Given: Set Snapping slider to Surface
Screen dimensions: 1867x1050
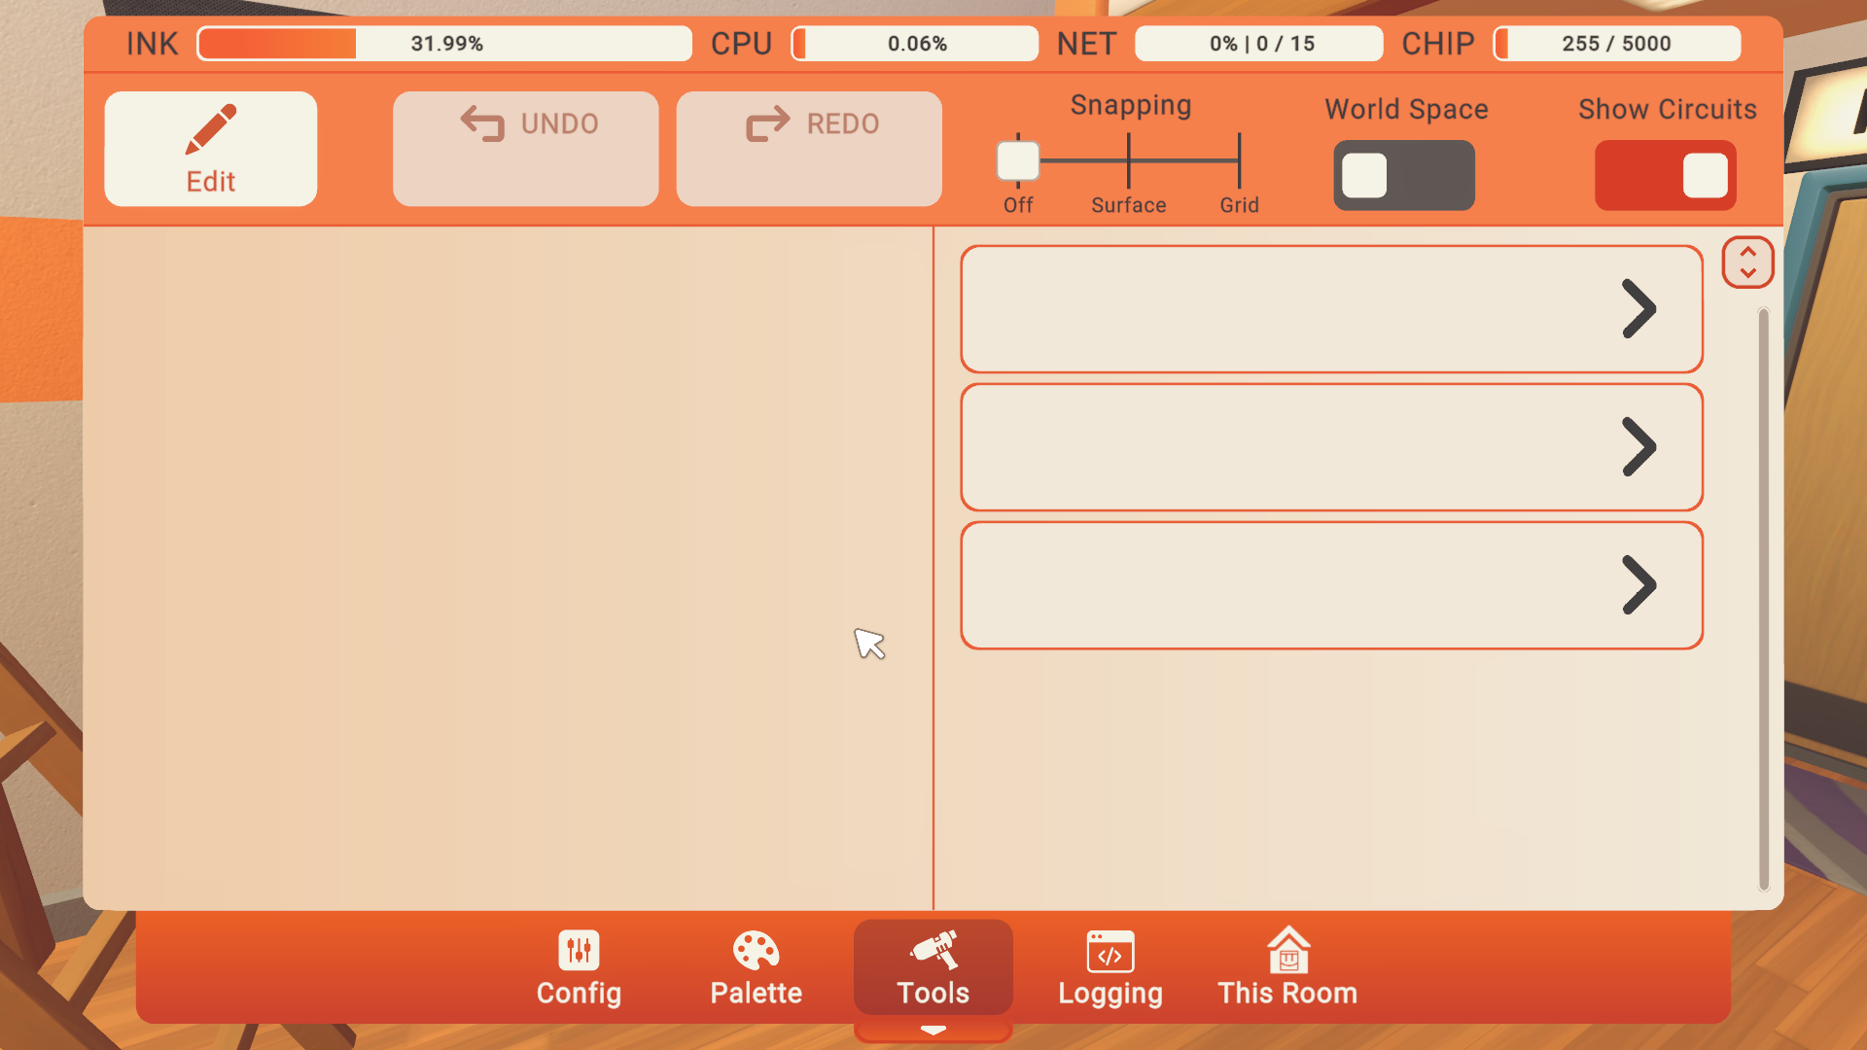Looking at the screenshot, I should 1129,161.
